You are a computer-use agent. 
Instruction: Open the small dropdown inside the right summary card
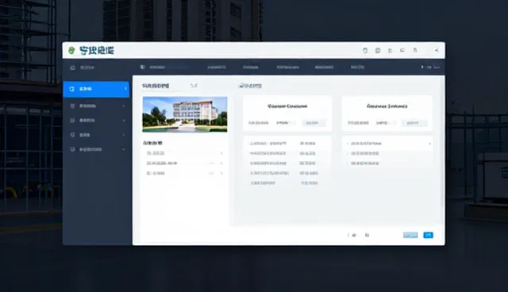click(x=386, y=123)
